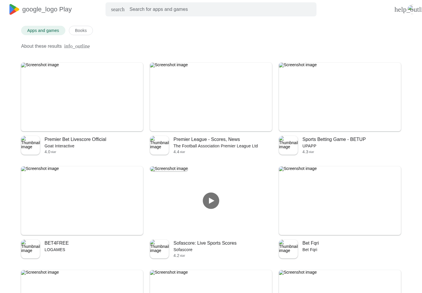Click the 4.0 star rating
Screen dimensions: 422x293
coord(50,152)
